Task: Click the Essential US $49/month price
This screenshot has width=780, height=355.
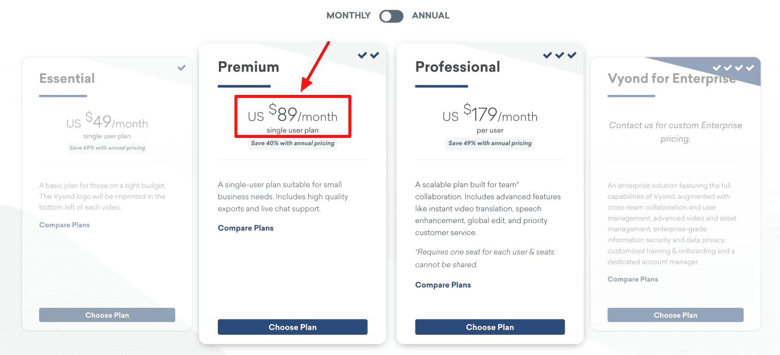Action: [107, 123]
